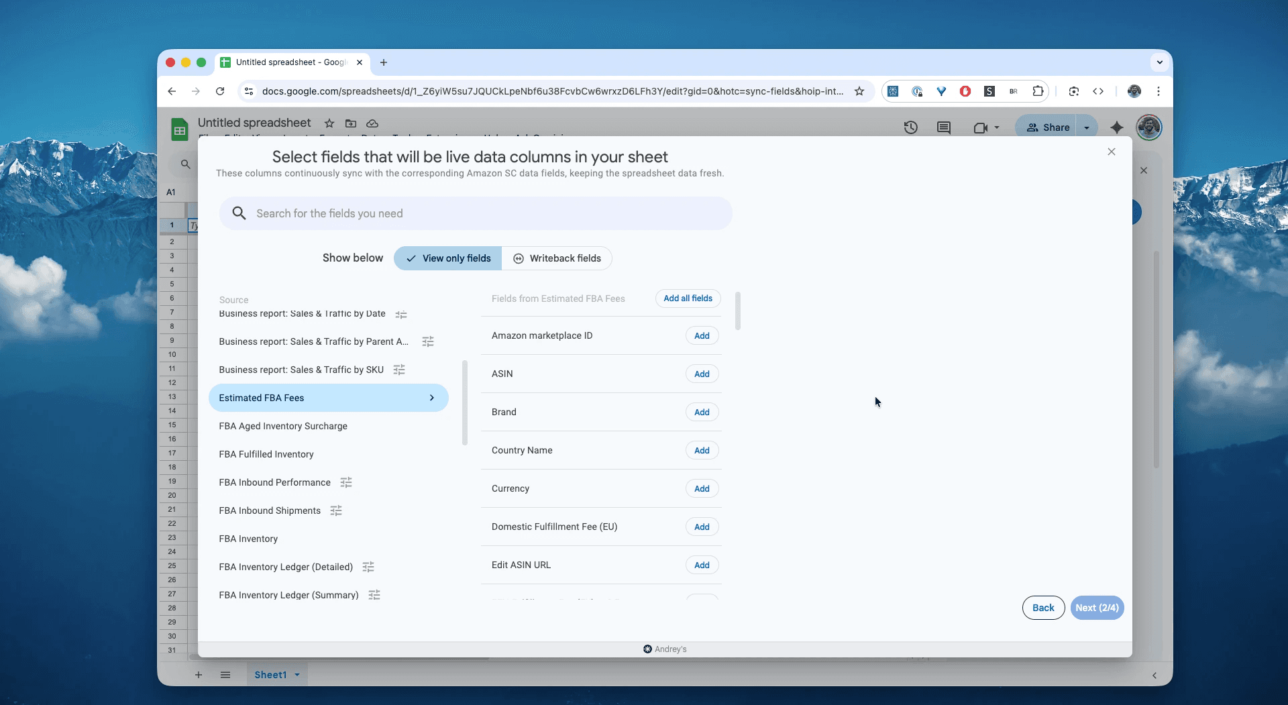1288x705 pixels.
Task: Star the Untitled spreadsheet
Action: 329,123
